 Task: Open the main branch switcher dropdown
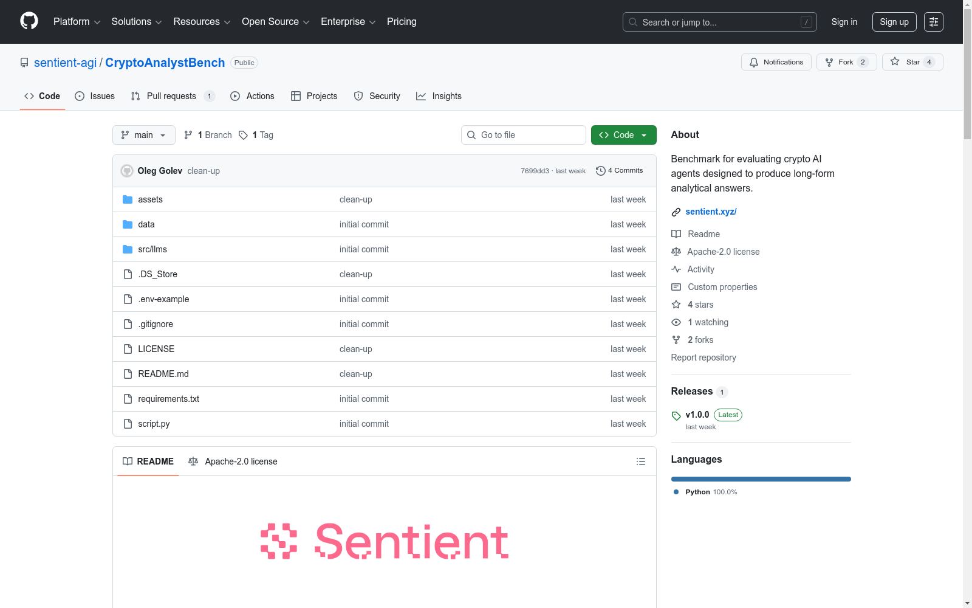point(144,135)
